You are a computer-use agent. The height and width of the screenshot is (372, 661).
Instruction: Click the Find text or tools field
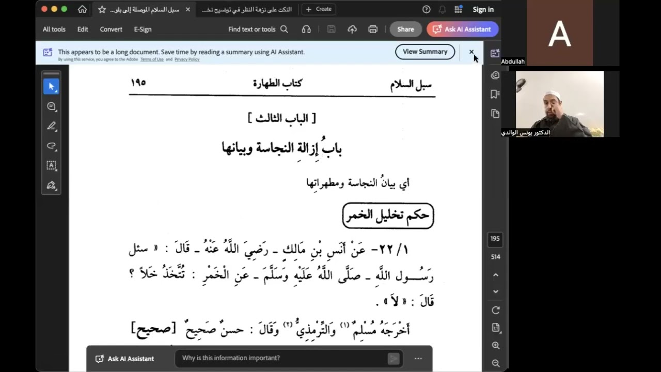[x=252, y=29]
